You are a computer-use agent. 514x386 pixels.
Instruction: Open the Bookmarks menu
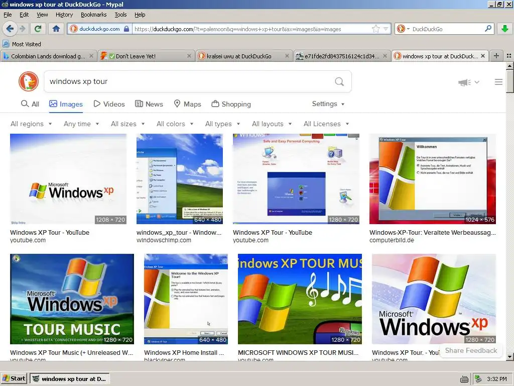[x=93, y=15]
